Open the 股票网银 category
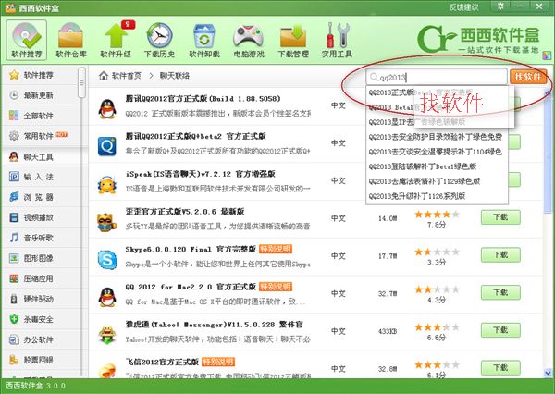 [38, 360]
